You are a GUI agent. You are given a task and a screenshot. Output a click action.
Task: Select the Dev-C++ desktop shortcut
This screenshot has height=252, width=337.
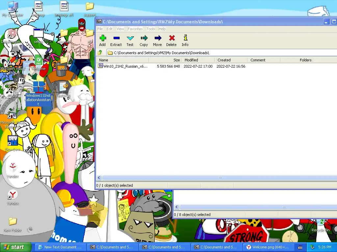[x=13, y=143]
